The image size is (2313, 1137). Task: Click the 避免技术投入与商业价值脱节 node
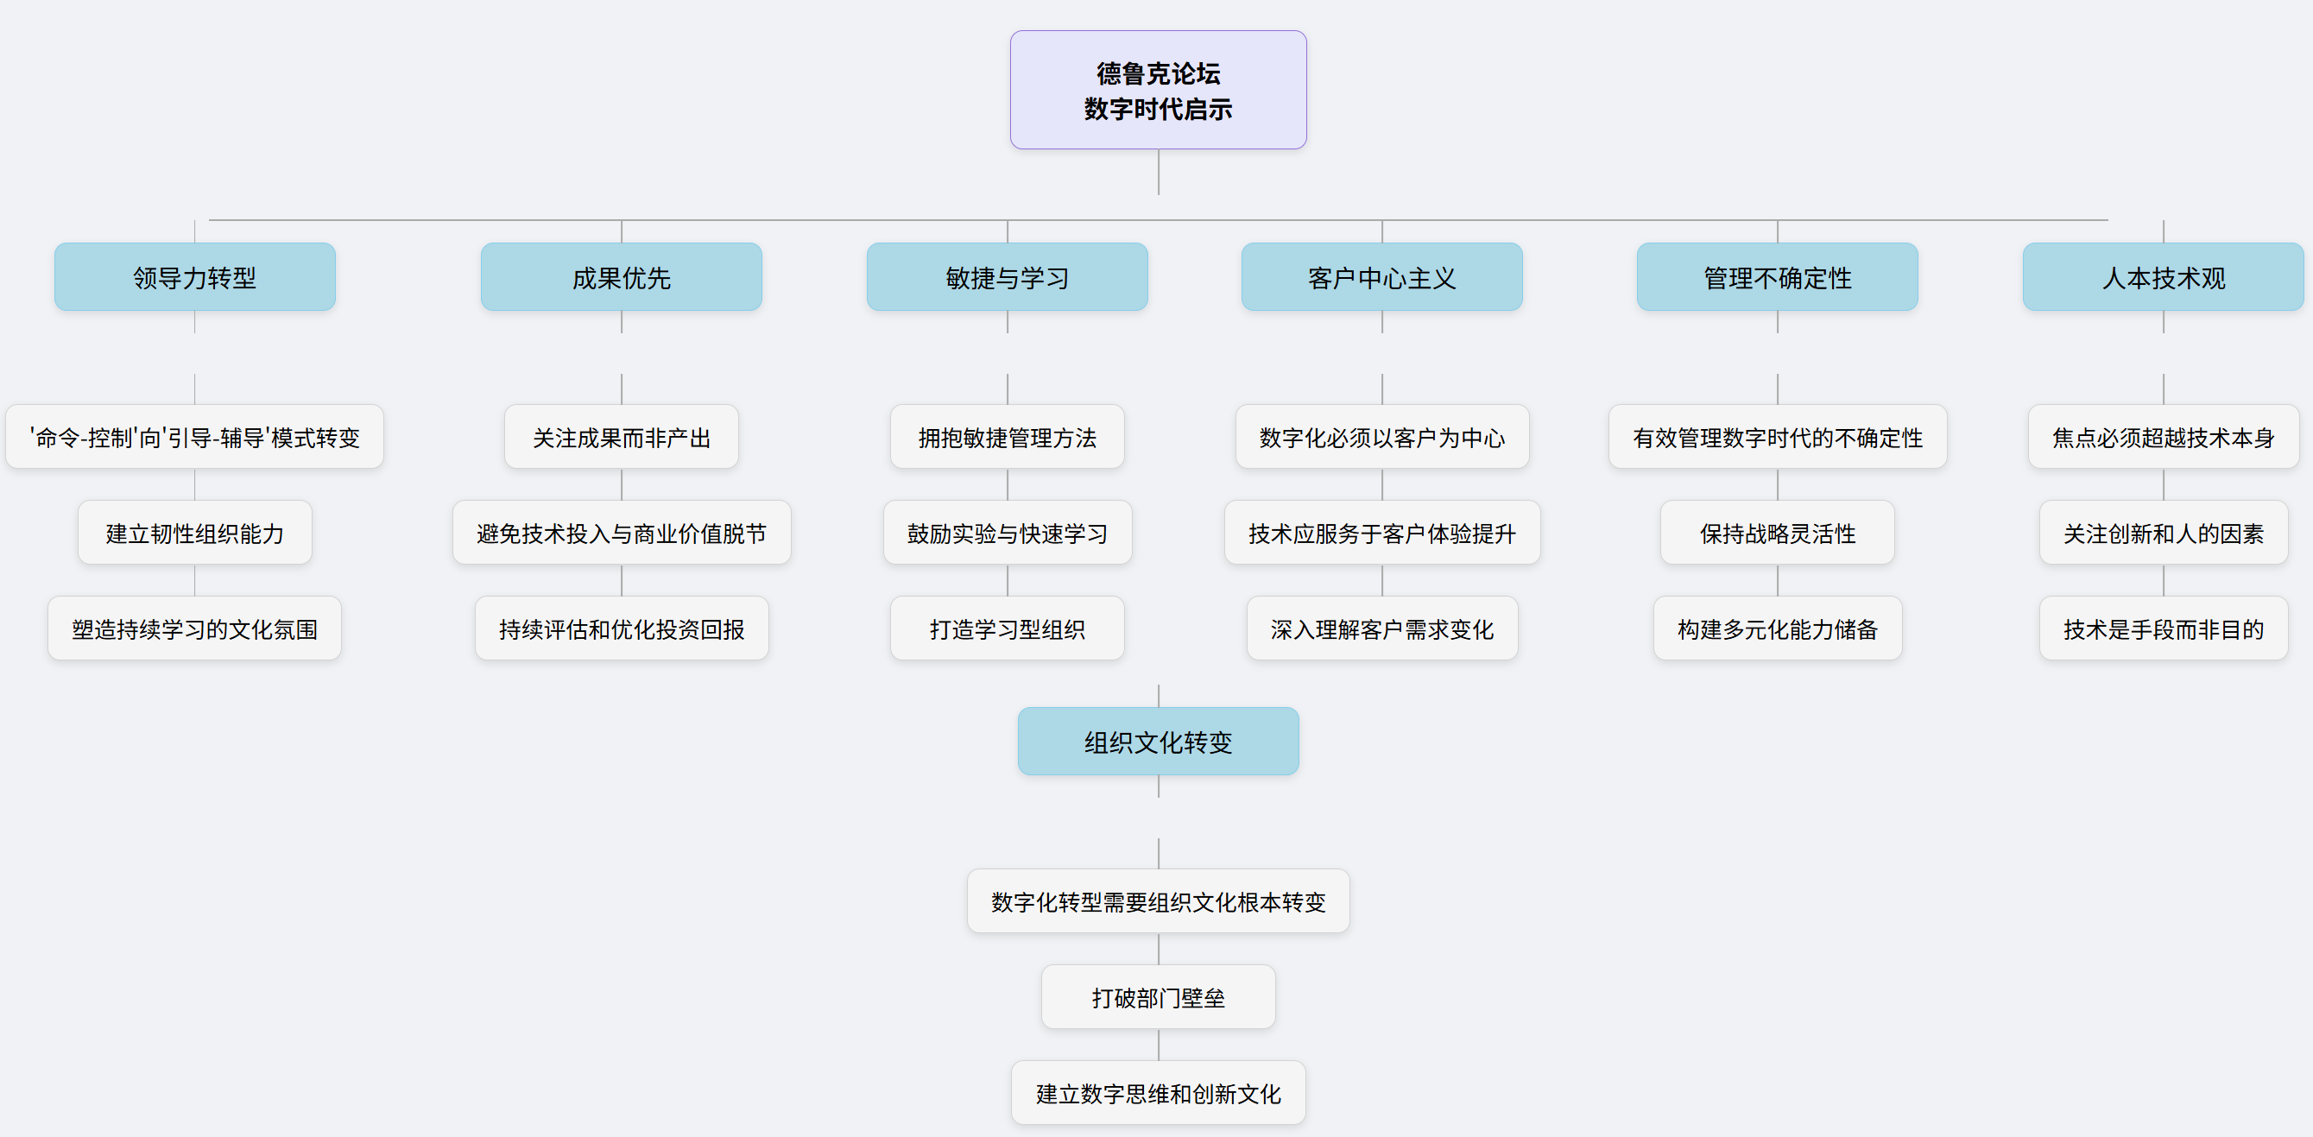622,534
